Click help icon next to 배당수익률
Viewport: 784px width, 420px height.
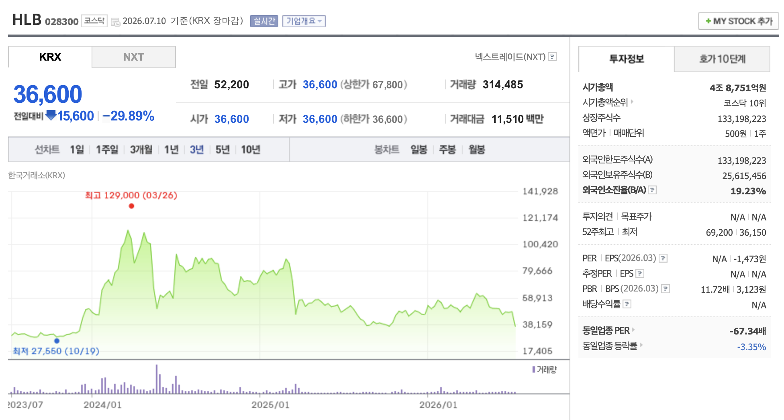pos(627,304)
